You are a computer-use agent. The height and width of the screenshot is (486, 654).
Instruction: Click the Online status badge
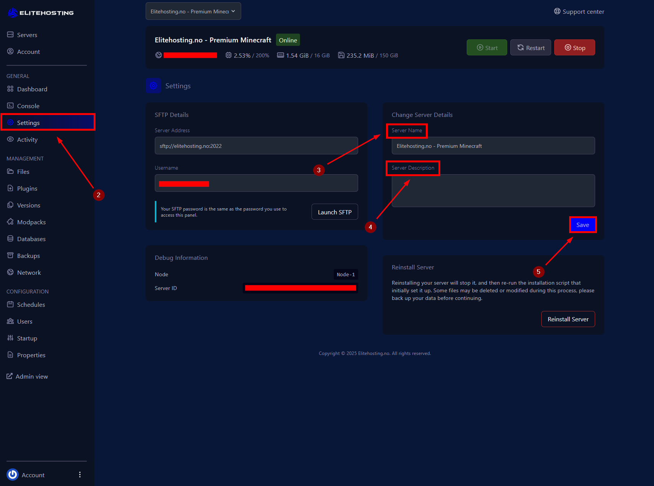(288, 40)
